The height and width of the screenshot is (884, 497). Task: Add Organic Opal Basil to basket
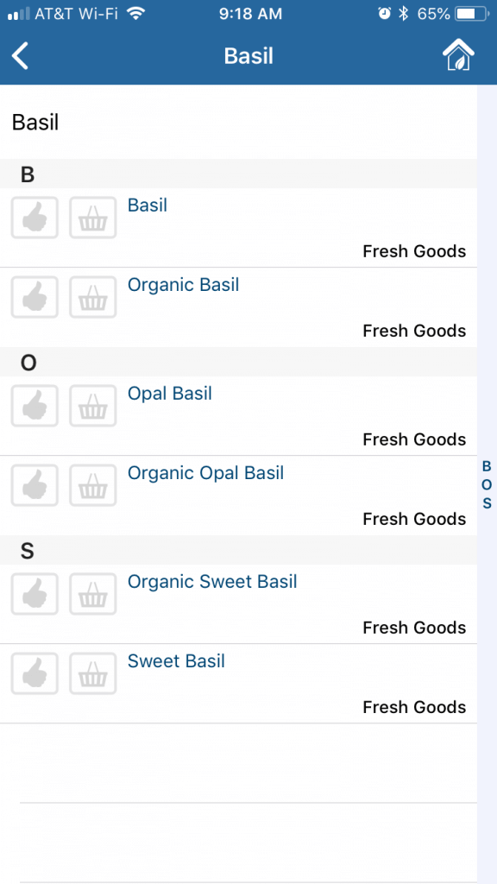[93, 485]
